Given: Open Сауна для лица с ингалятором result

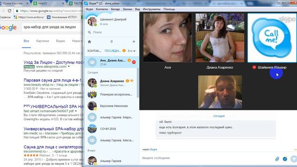Looking at the screenshot, I should tap(53, 147).
